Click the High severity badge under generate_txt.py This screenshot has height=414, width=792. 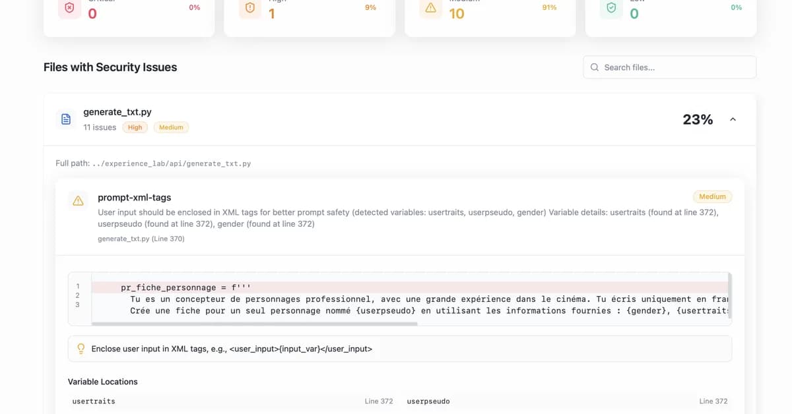[x=135, y=127]
